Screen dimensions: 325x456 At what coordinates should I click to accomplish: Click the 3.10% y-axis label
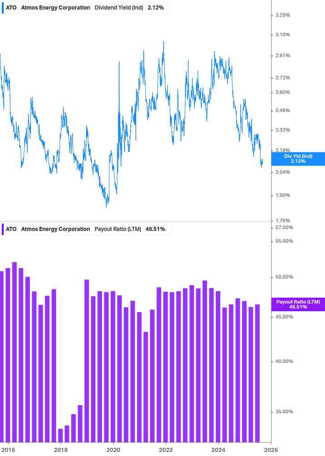point(282,34)
